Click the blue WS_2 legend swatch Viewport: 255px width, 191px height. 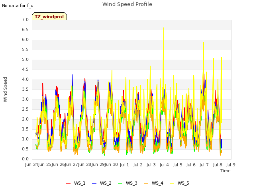click(94, 183)
